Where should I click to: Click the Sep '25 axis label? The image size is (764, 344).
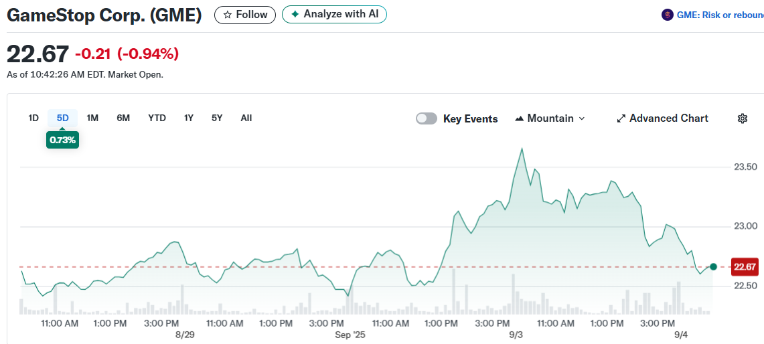(350, 335)
